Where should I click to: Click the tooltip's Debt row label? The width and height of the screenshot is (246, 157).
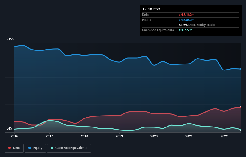(x=145, y=15)
